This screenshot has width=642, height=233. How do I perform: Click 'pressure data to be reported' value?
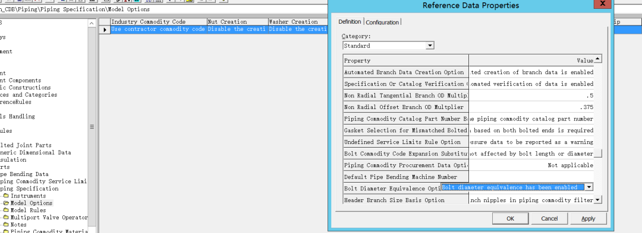click(531, 142)
